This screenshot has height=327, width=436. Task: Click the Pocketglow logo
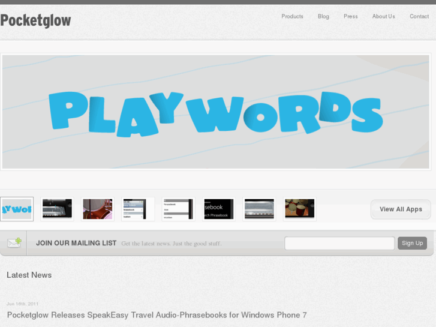coord(35,20)
